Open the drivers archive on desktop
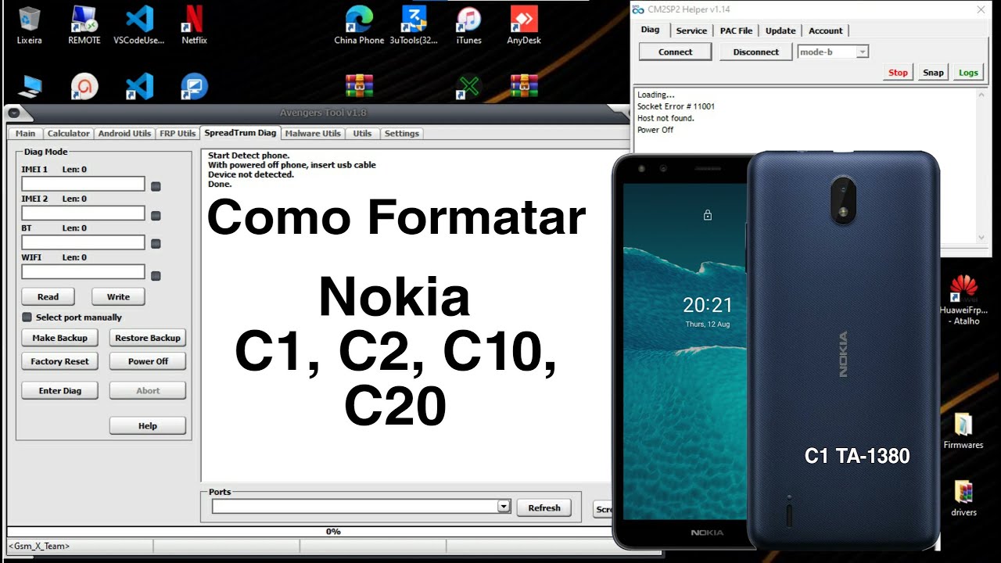 click(963, 498)
